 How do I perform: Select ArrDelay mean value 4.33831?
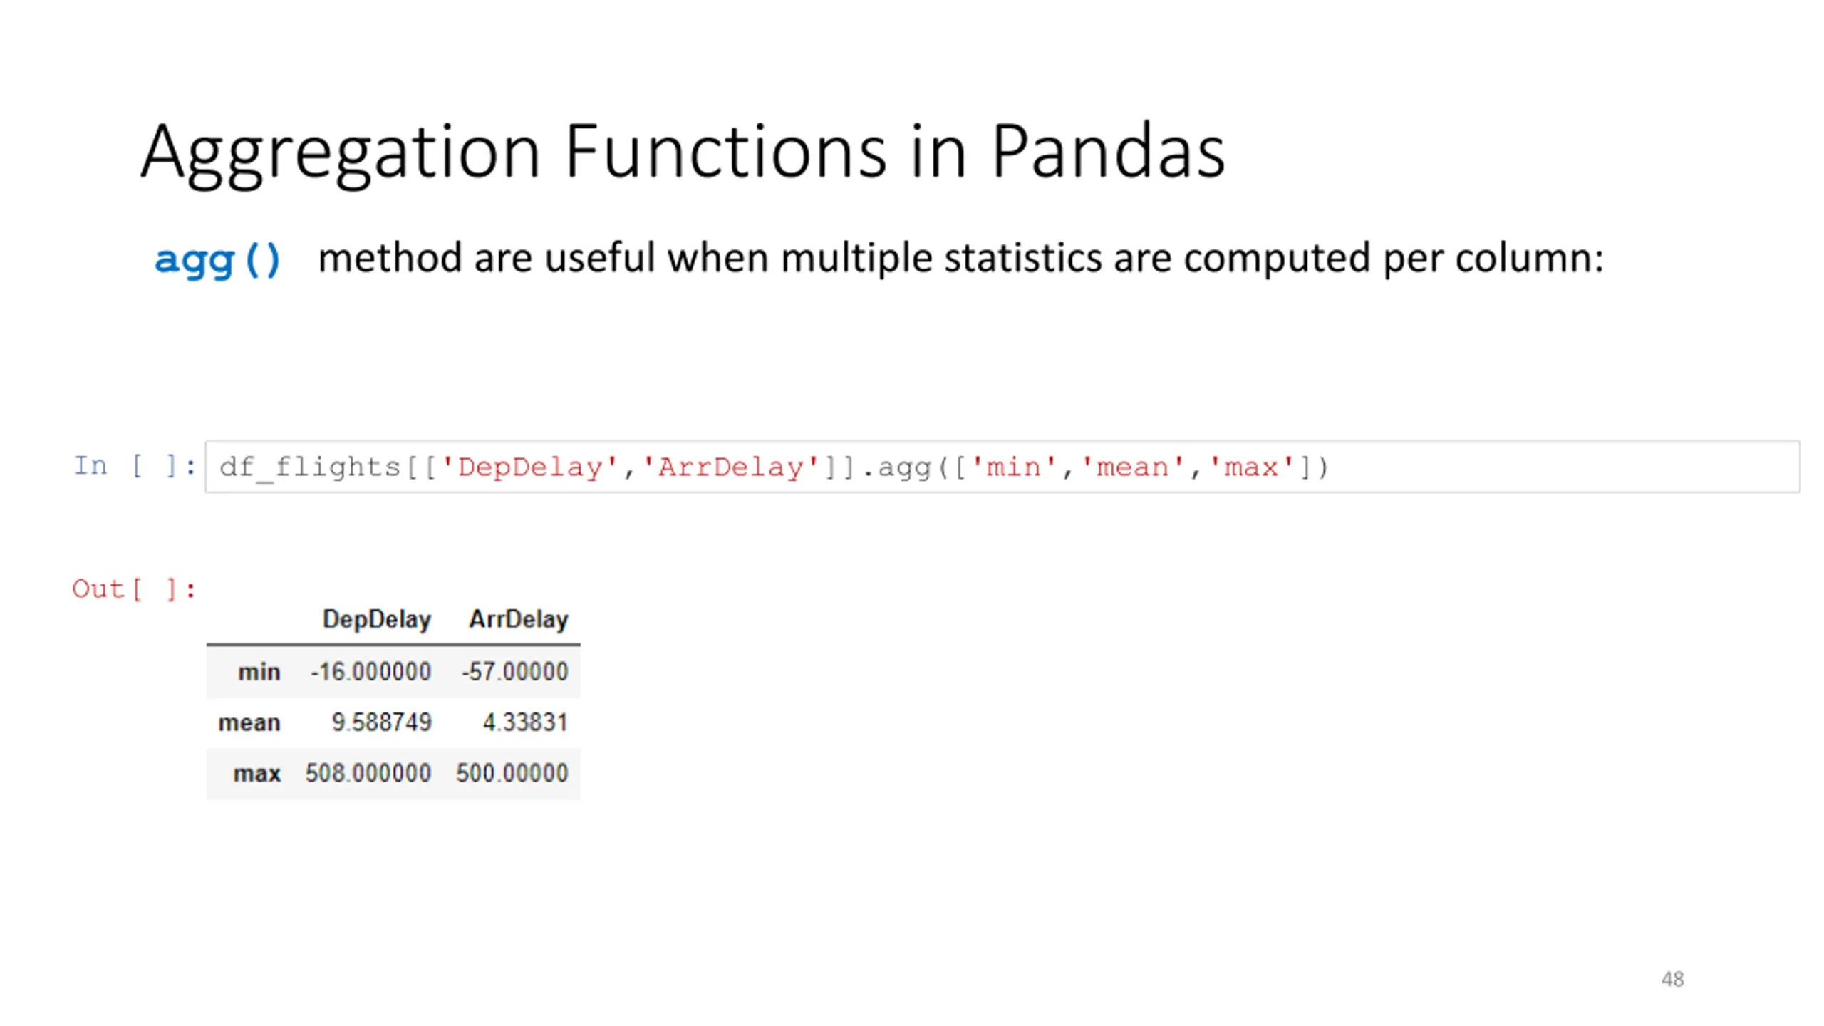[525, 722]
